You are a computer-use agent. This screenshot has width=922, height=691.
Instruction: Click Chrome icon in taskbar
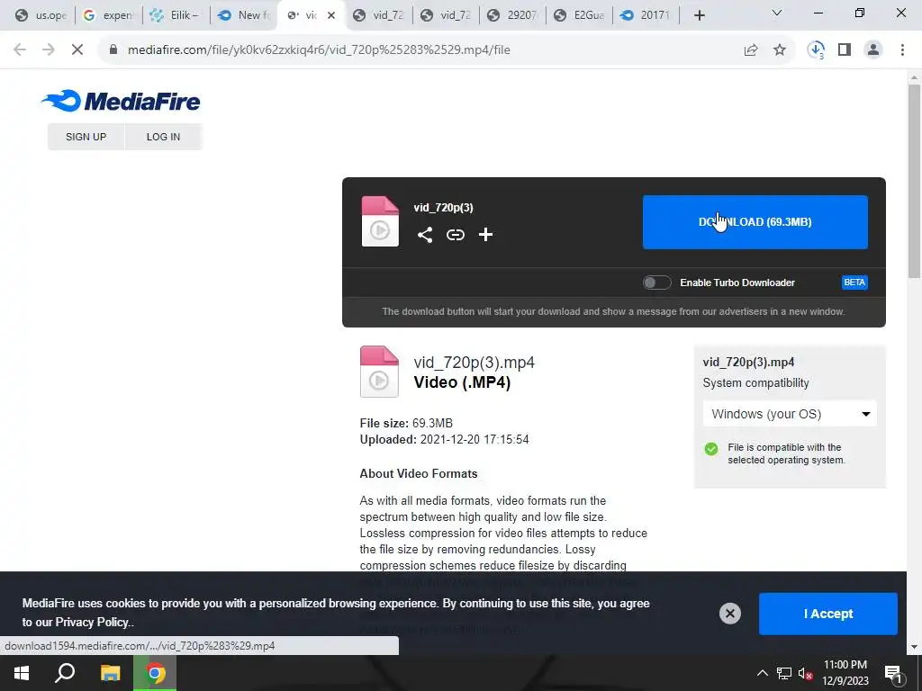155,673
